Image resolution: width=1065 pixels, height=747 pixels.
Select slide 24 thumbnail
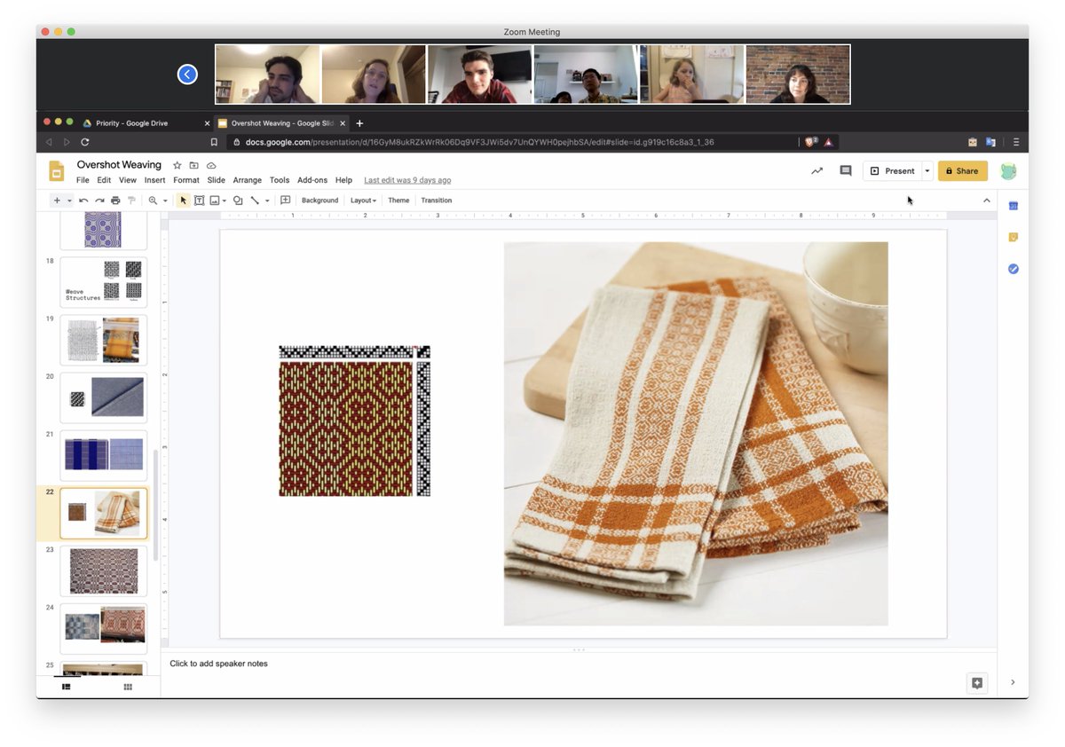[x=104, y=628]
